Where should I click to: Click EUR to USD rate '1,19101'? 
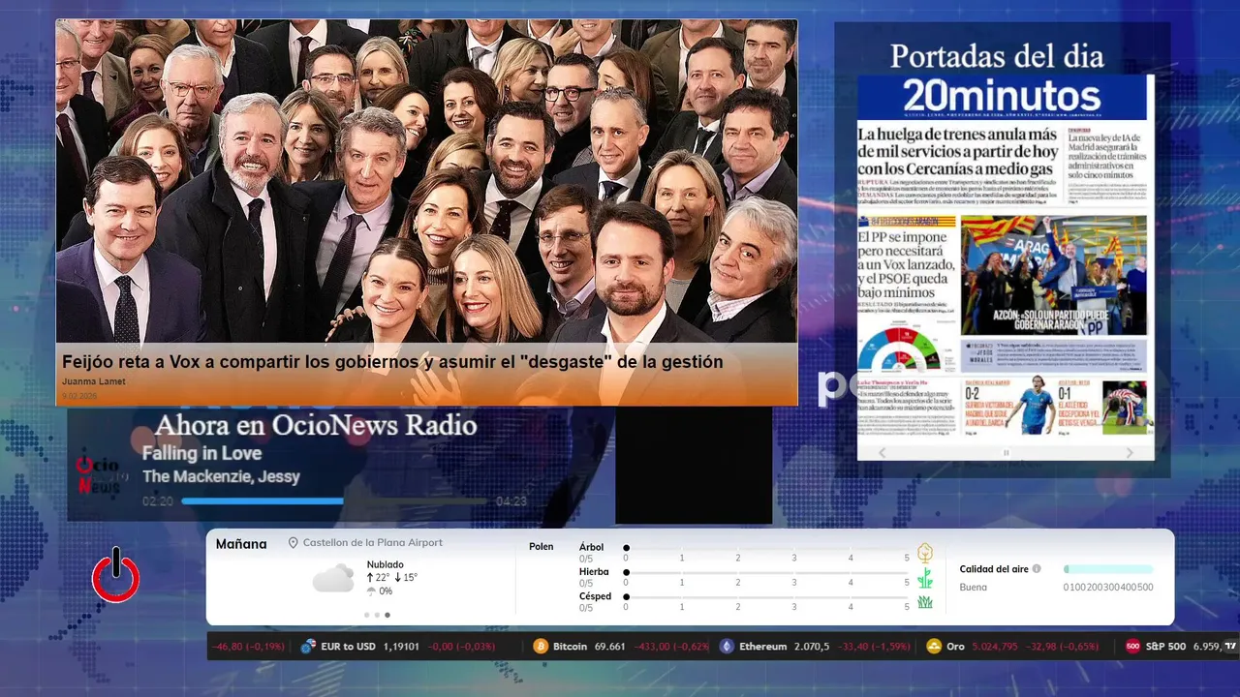pyautogui.click(x=401, y=647)
